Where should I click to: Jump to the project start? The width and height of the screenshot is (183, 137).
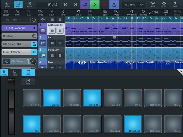click(66, 5)
